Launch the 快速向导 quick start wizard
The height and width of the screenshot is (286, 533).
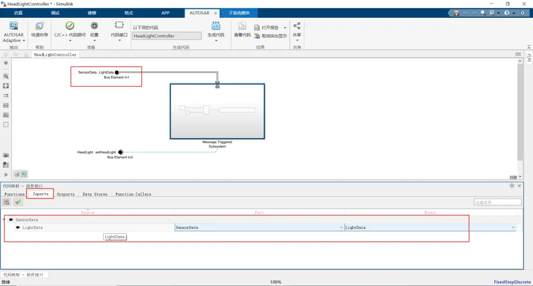click(39, 29)
